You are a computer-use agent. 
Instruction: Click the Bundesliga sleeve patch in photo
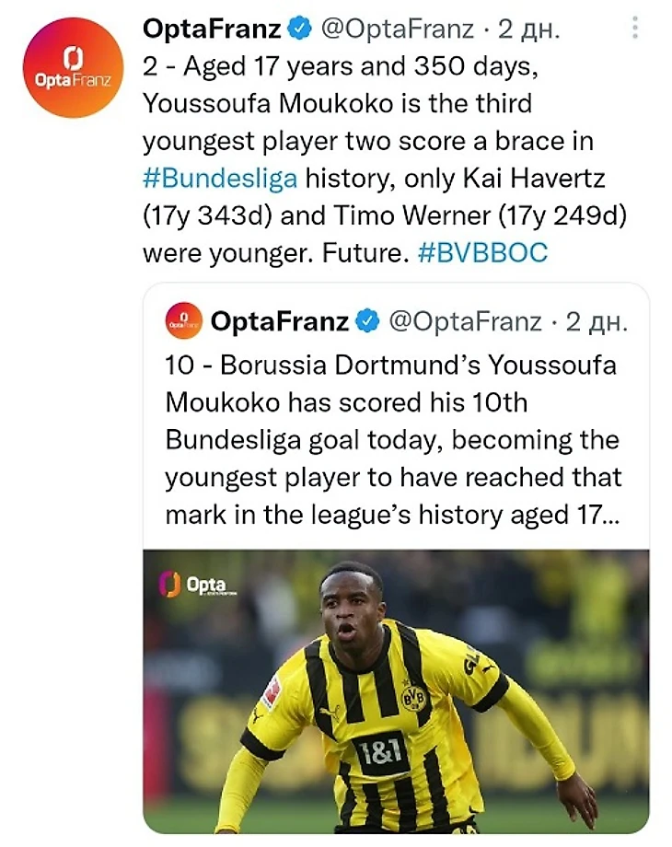coord(272,692)
